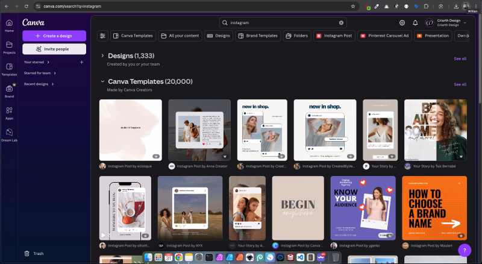The height and width of the screenshot is (264, 482).
Task: Add a starred item with plus icon
Action: (x=81, y=62)
